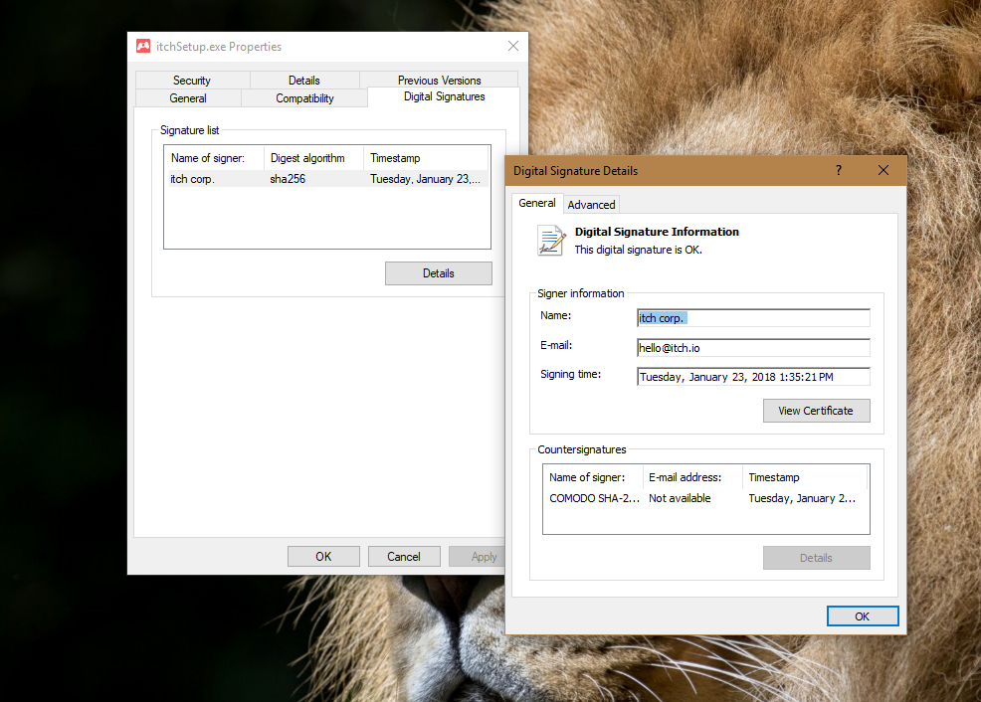Click OK in Digital Signature Details dialog
Screen dimensions: 981x702
point(862,616)
